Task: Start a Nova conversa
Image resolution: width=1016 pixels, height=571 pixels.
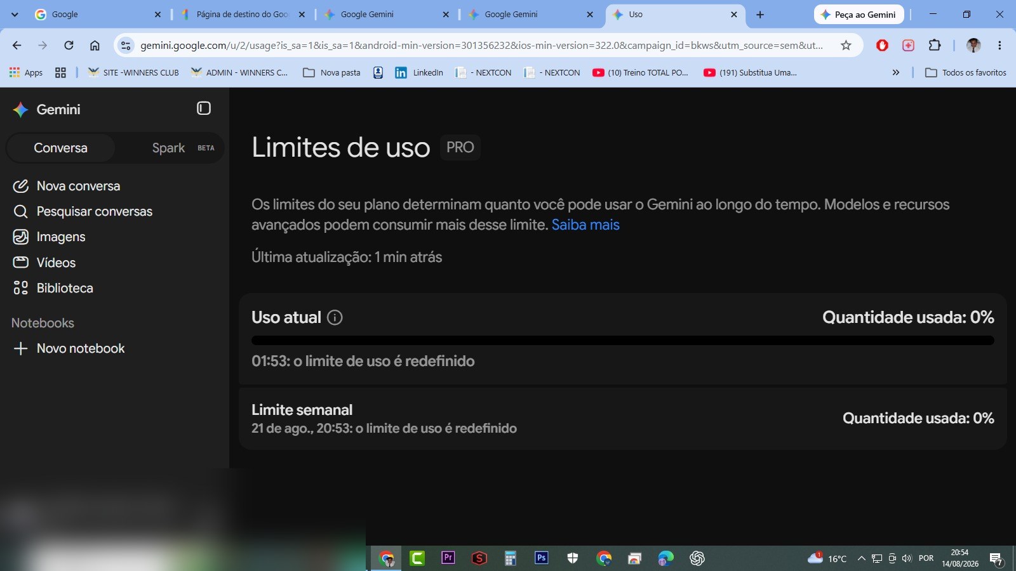Action: pos(67,186)
